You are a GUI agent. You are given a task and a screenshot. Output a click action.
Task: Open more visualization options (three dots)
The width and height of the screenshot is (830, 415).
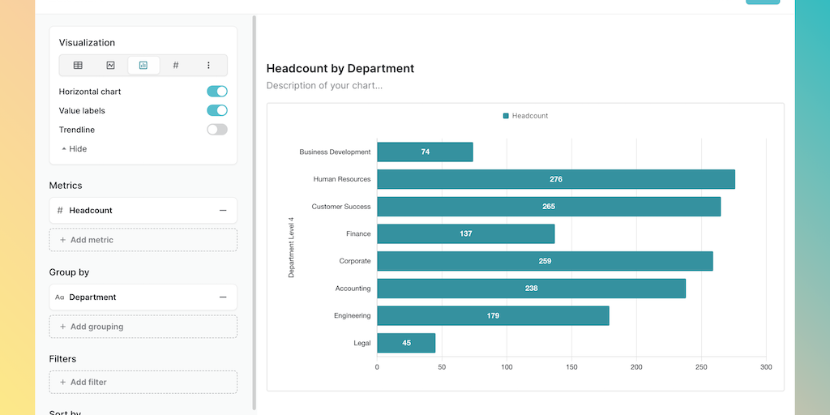click(x=208, y=66)
